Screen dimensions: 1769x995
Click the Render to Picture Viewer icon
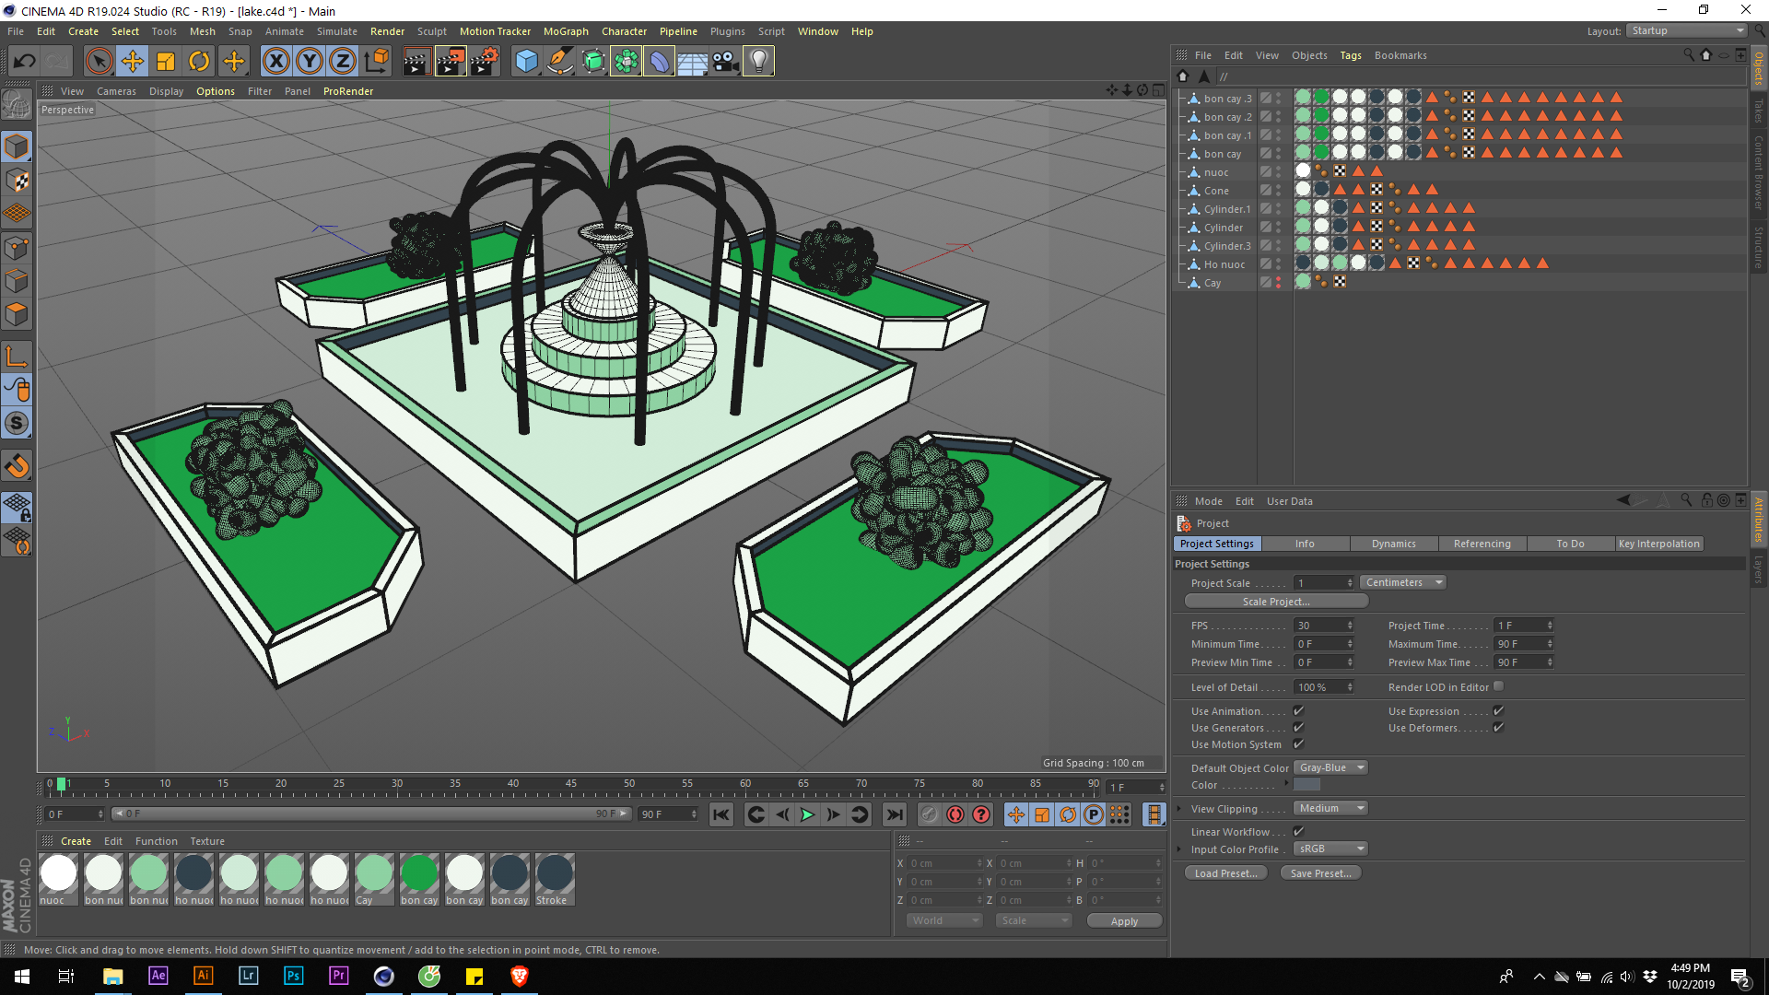click(451, 62)
